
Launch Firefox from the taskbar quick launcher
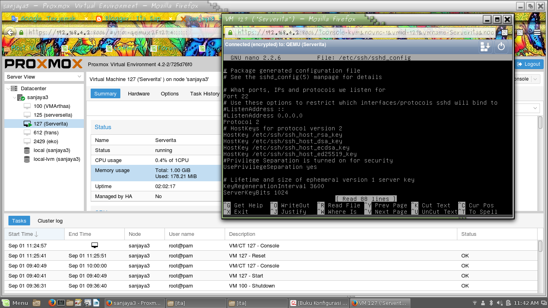click(x=52, y=303)
